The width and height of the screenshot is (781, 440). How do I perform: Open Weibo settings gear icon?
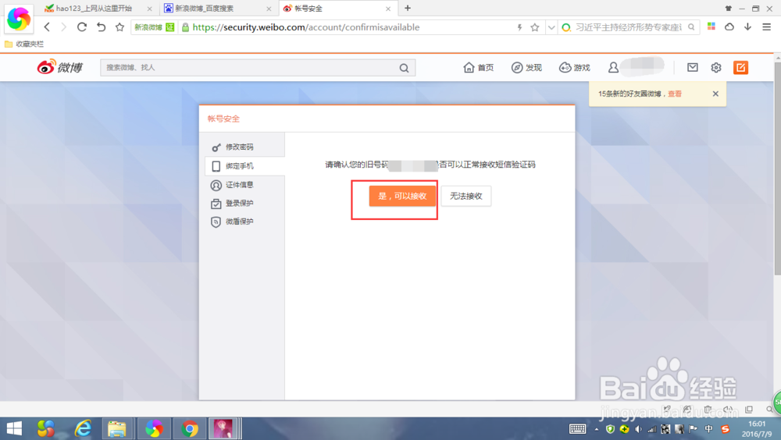(x=715, y=67)
